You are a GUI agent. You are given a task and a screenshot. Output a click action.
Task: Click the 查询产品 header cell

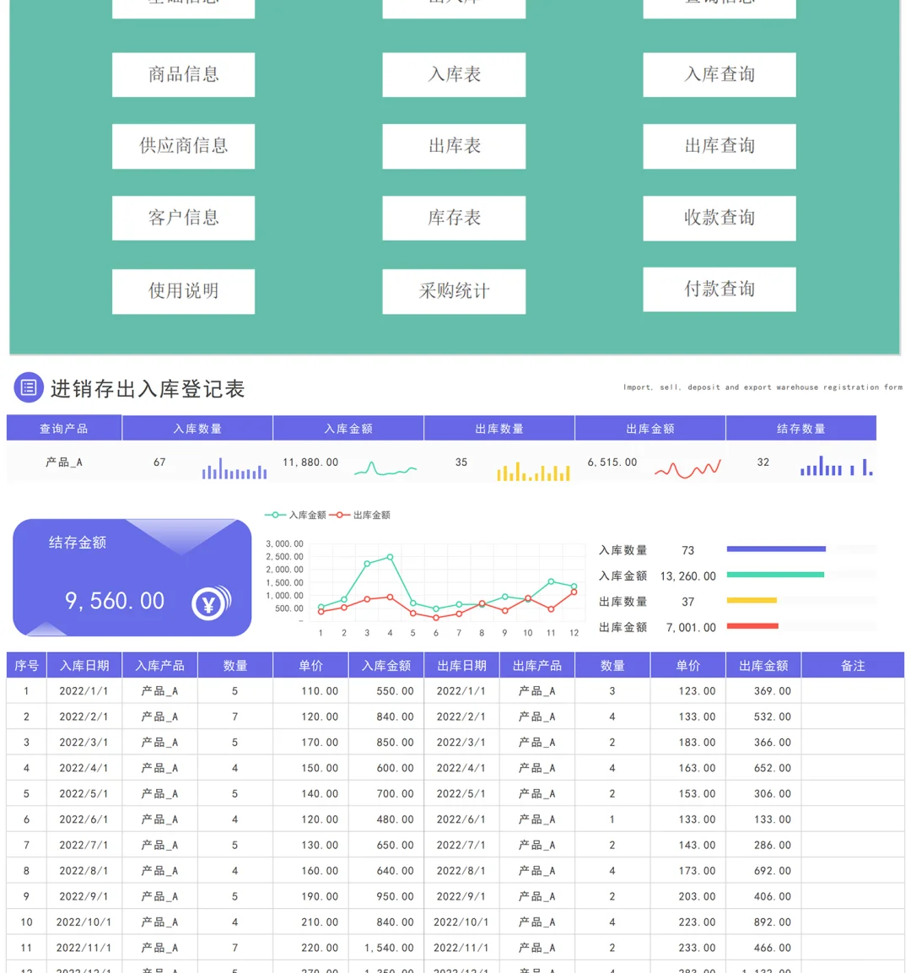pyautogui.click(x=64, y=429)
